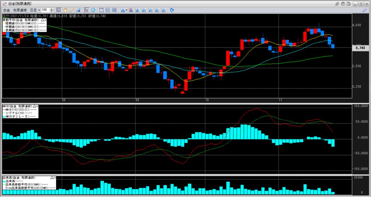Open the 日足 timeframe dropdown

34,10
